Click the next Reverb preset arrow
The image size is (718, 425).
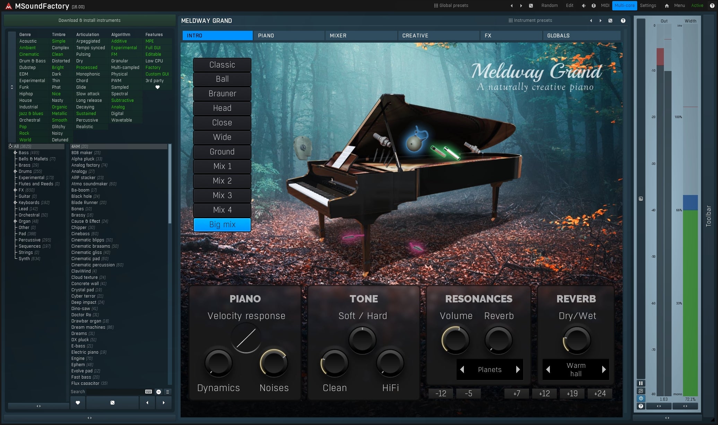pos(604,369)
